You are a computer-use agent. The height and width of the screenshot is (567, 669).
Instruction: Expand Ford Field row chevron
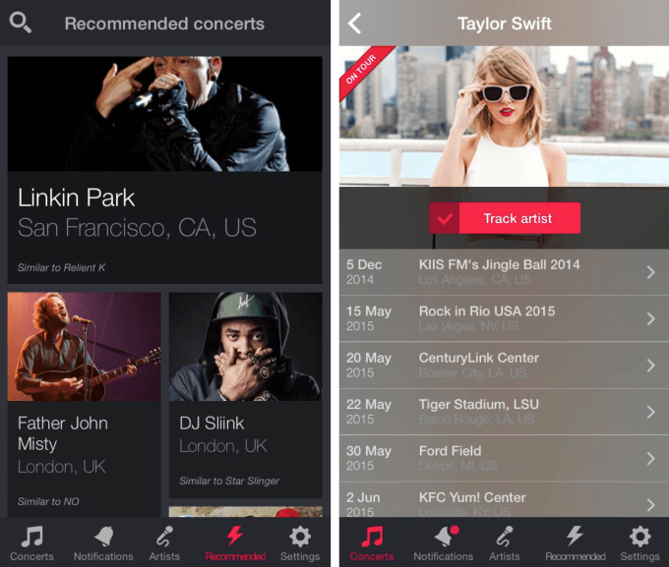tap(650, 458)
